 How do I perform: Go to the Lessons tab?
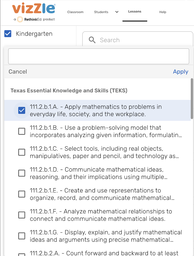(x=135, y=12)
